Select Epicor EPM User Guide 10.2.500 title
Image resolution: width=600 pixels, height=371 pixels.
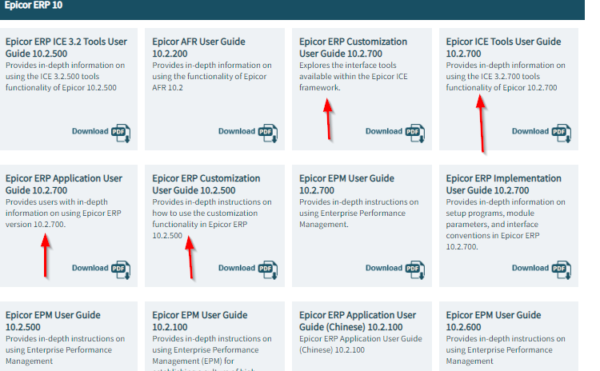(x=53, y=321)
